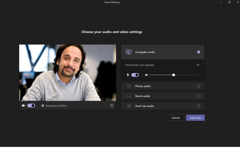Click the Don't use audio muted icon
240x148 pixels.
(x=129, y=106)
